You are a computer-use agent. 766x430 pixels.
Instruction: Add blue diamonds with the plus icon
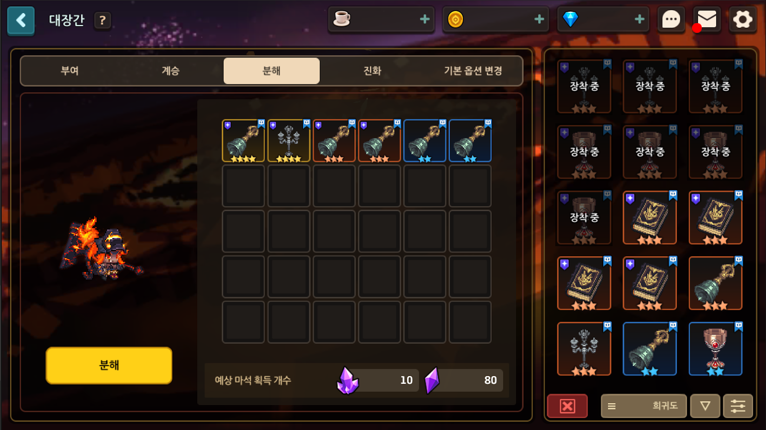639,19
